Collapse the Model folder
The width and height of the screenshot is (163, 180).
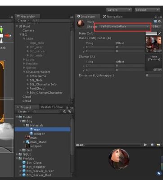coord(17,117)
